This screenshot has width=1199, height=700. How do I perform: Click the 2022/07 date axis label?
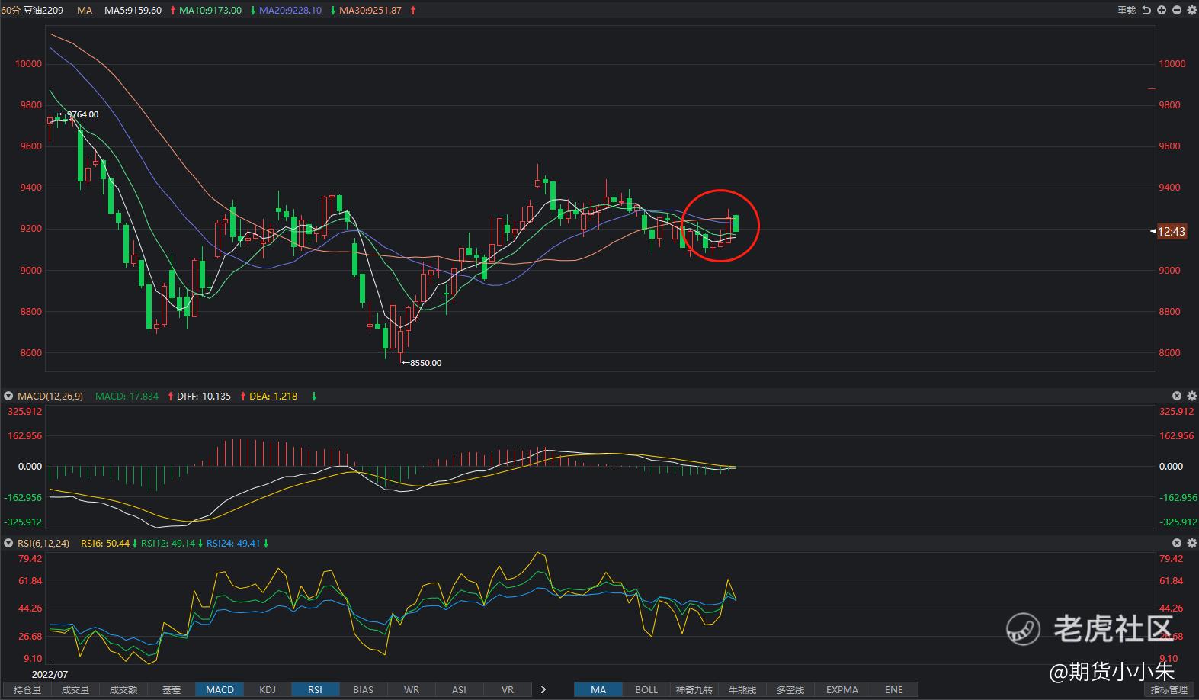point(50,674)
